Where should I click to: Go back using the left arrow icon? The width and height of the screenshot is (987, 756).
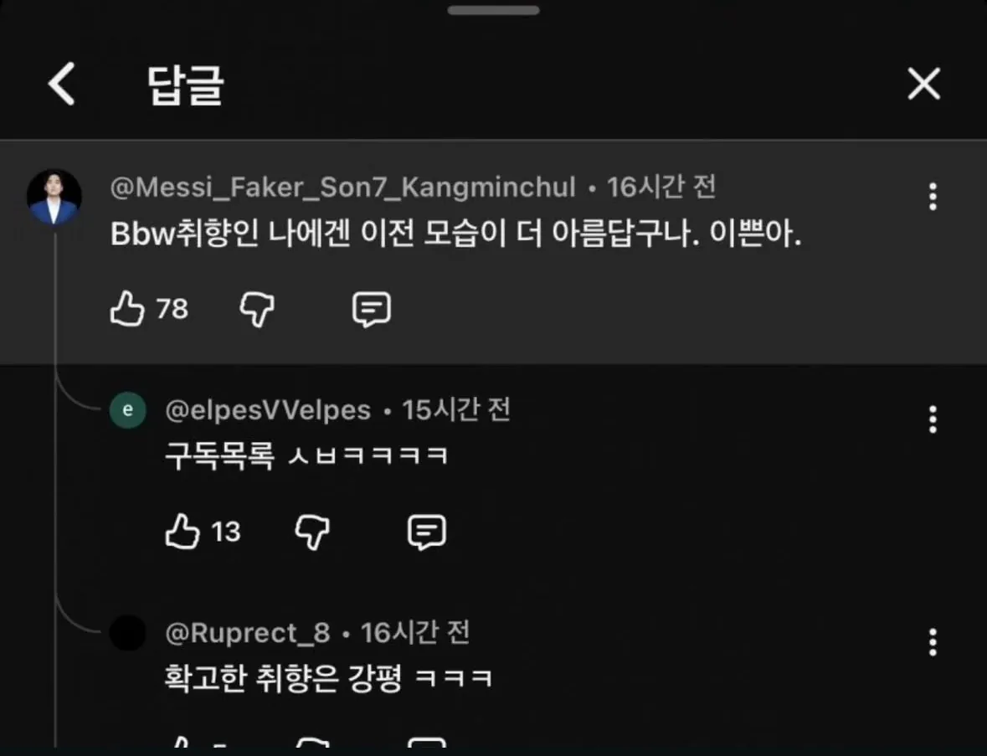click(x=62, y=84)
